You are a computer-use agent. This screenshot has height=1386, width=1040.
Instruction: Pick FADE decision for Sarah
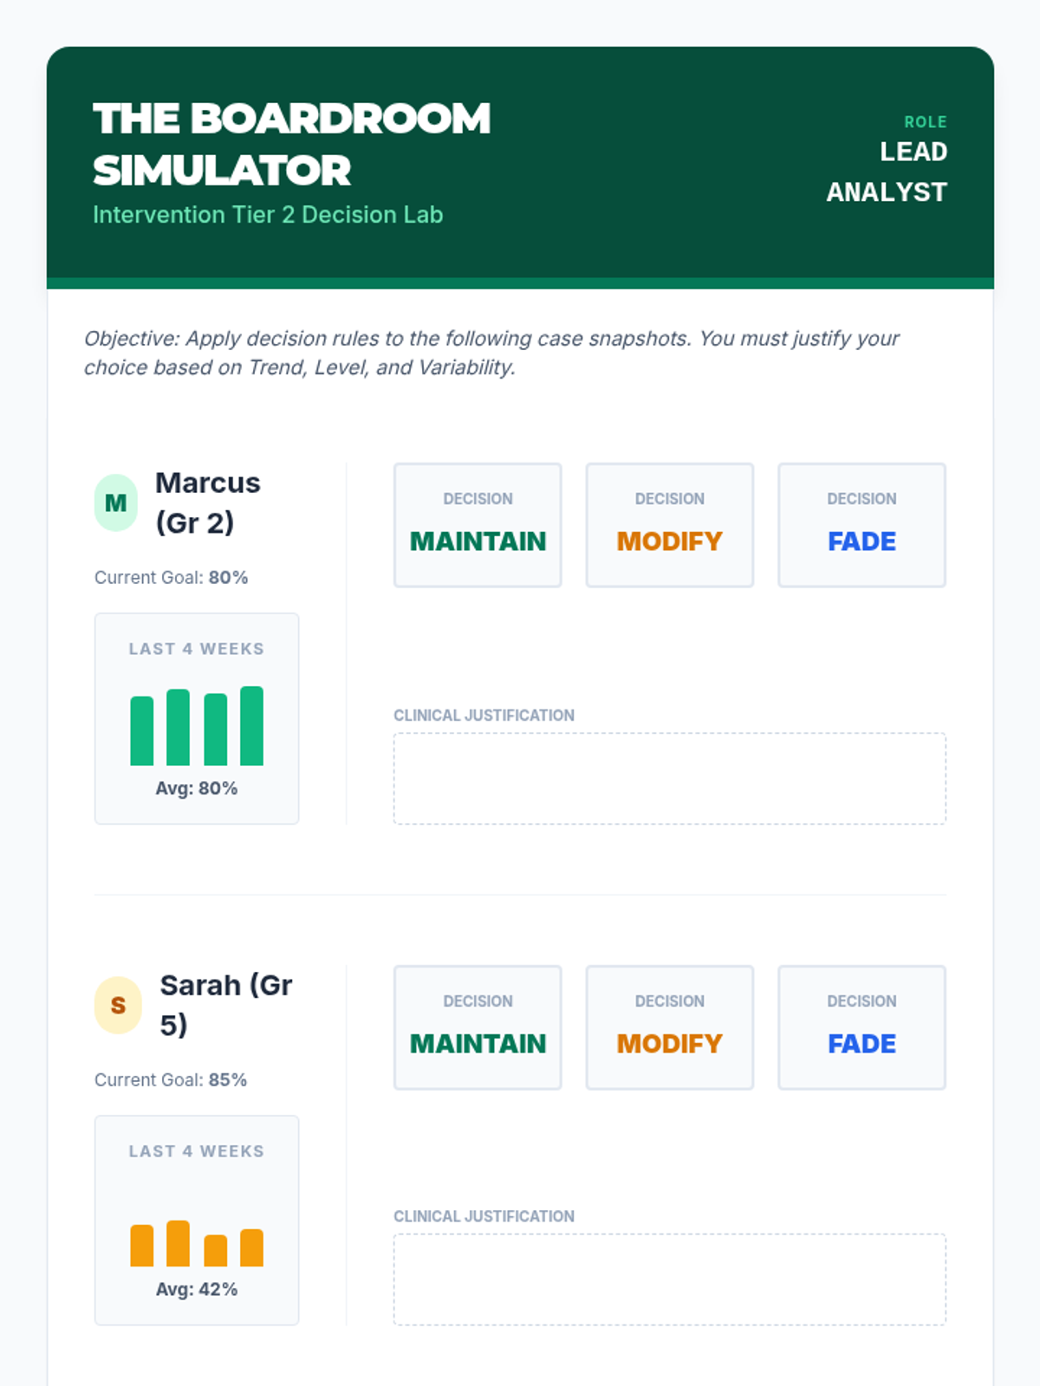[861, 1027]
